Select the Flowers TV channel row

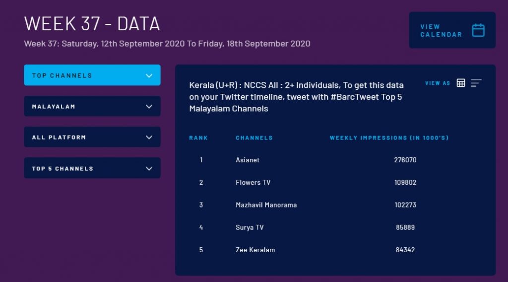(253, 182)
